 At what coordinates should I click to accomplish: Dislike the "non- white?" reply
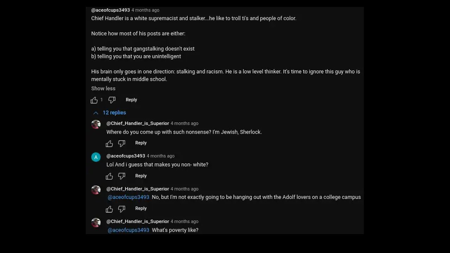pyautogui.click(x=122, y=176)
